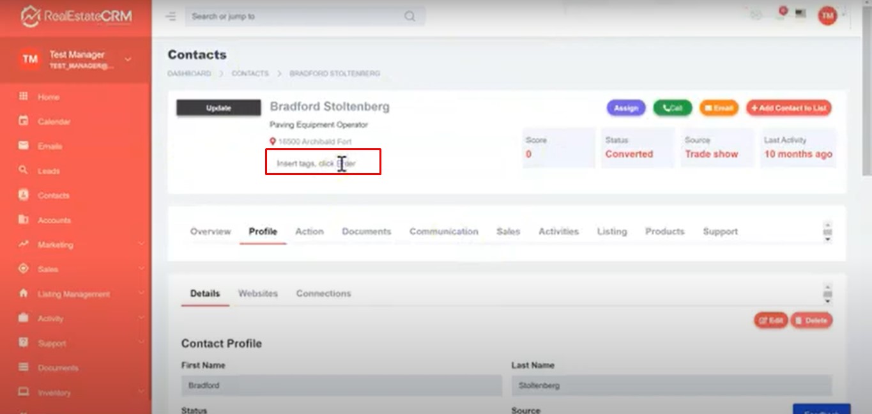Click the Emails envelope icon
This screenshot has height=414, width=872.
[24, 146]
